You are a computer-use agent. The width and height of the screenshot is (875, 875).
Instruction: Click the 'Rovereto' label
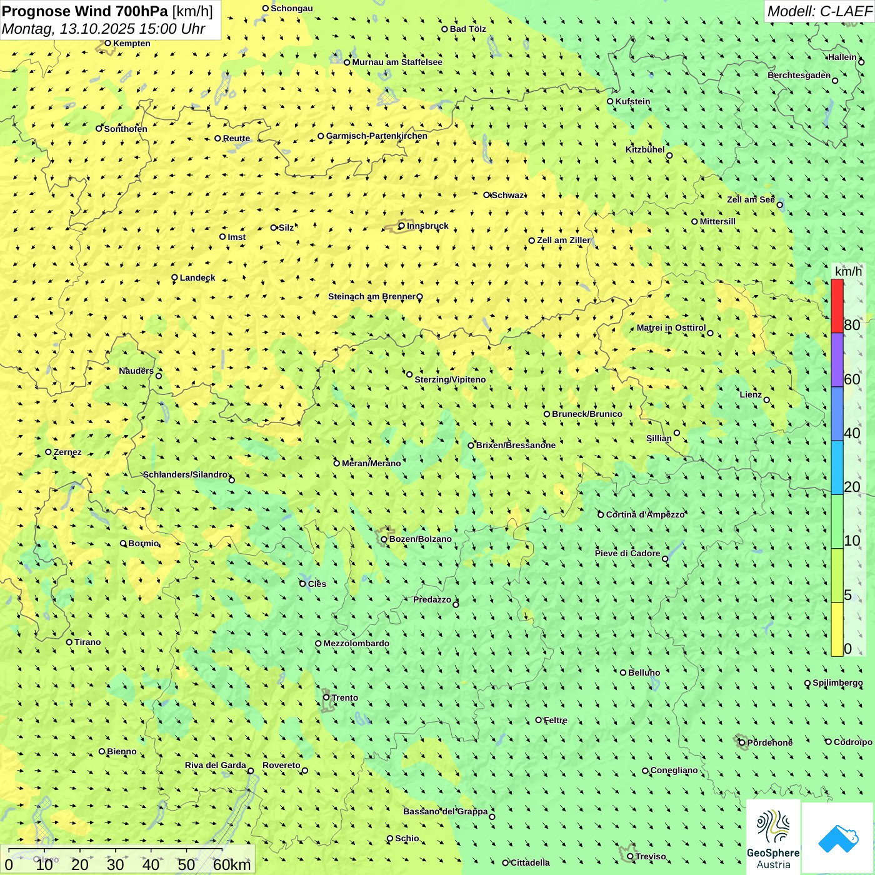[x=281, y=765]
